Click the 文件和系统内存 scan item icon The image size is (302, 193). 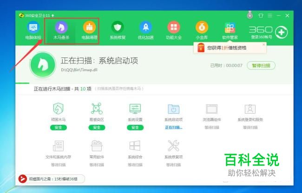point(58,146)
